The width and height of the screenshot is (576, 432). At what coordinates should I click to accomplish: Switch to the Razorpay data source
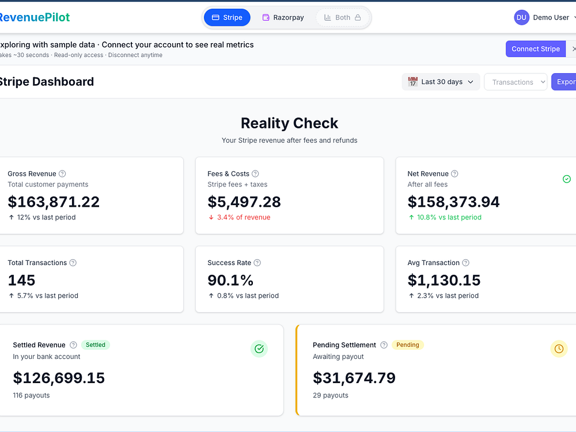click(283, 17)
